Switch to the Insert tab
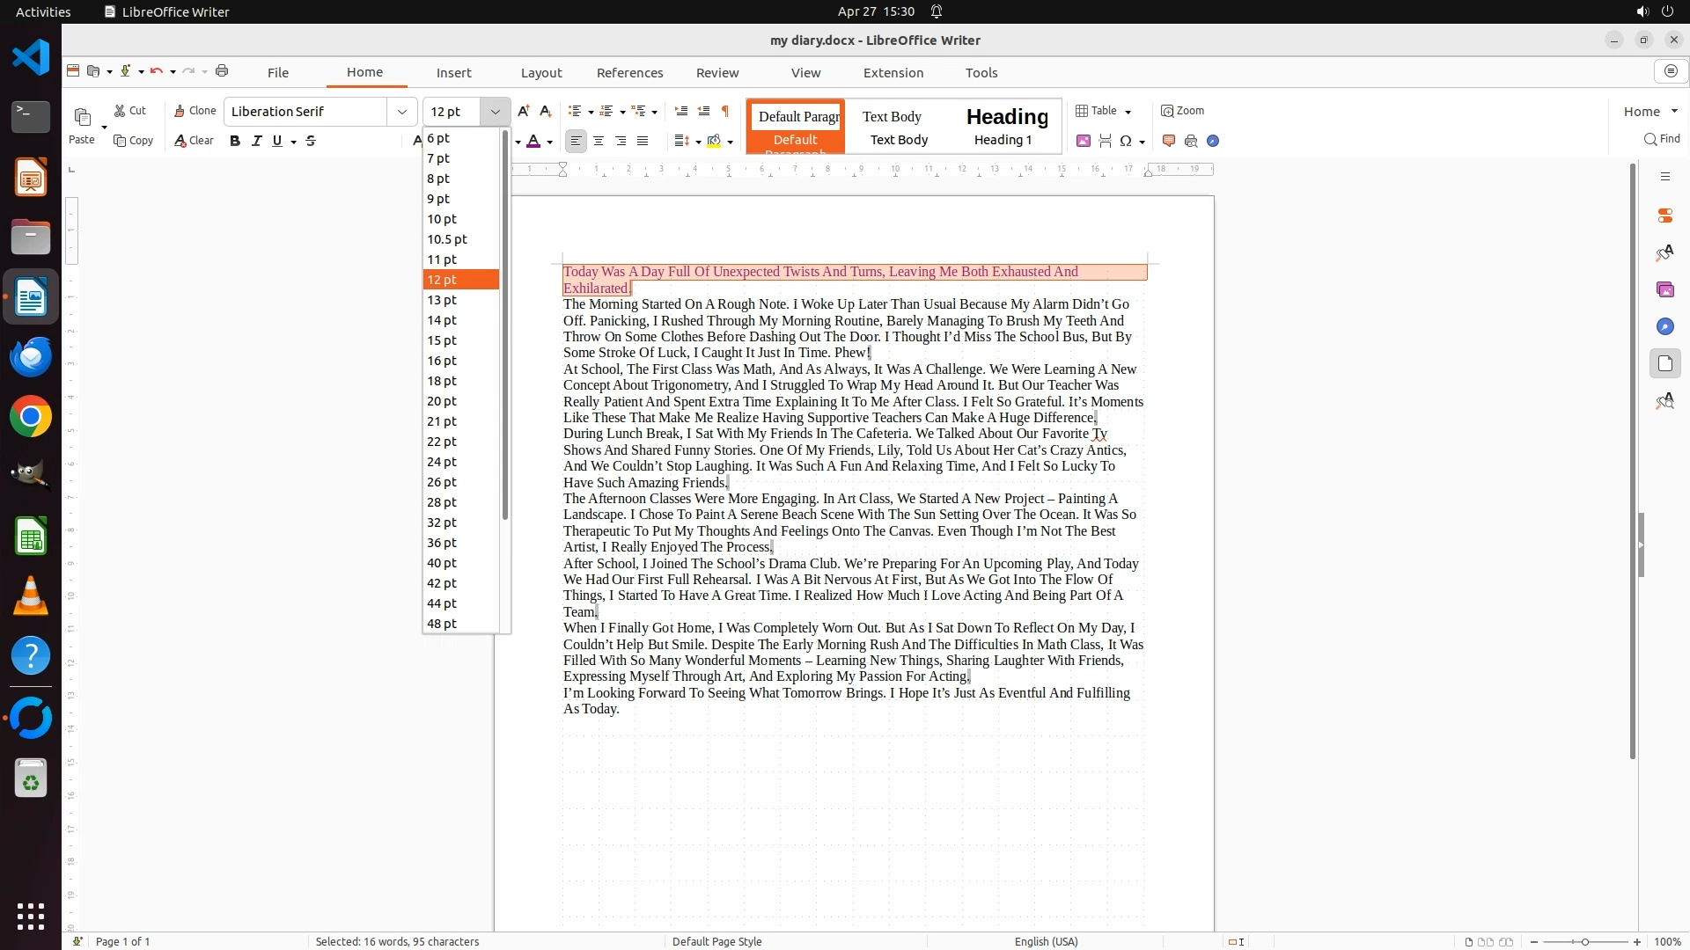 pyautogui.click(x=453, y=73)
